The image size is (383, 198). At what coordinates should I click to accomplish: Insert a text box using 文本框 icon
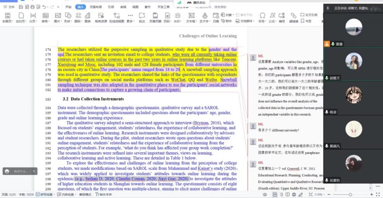pos(191,17)
